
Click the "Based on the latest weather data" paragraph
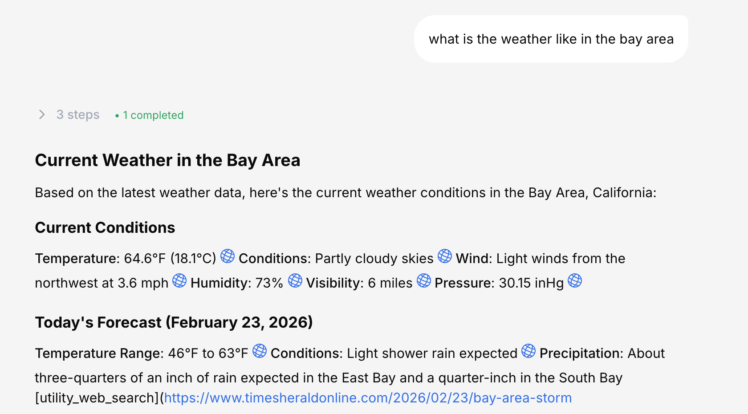[346, 193]
